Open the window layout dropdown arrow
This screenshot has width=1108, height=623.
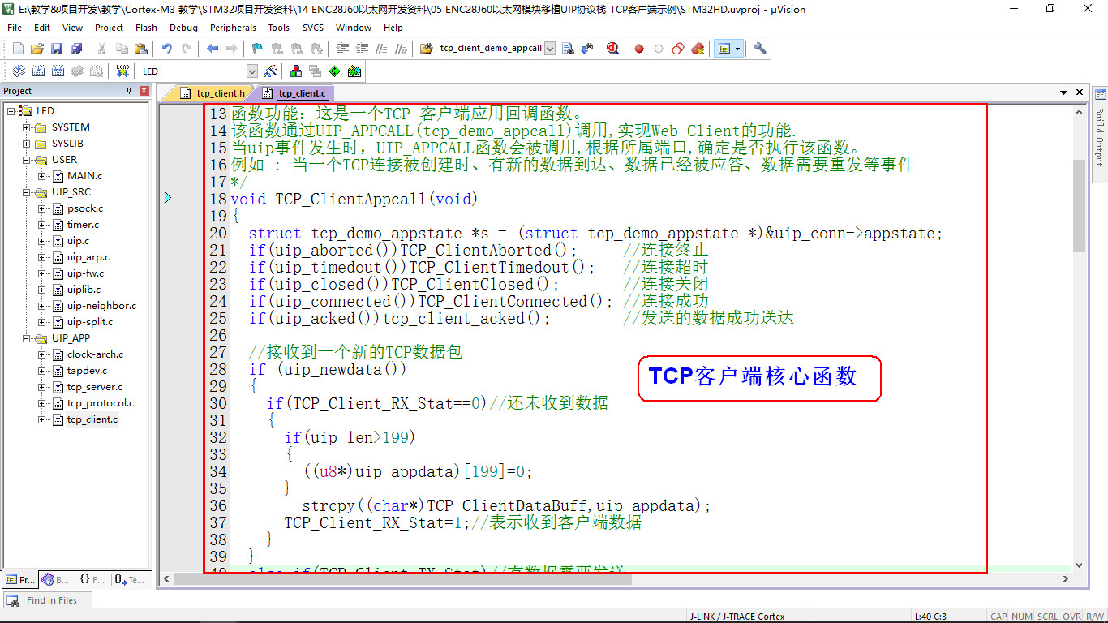click(737, 49)
